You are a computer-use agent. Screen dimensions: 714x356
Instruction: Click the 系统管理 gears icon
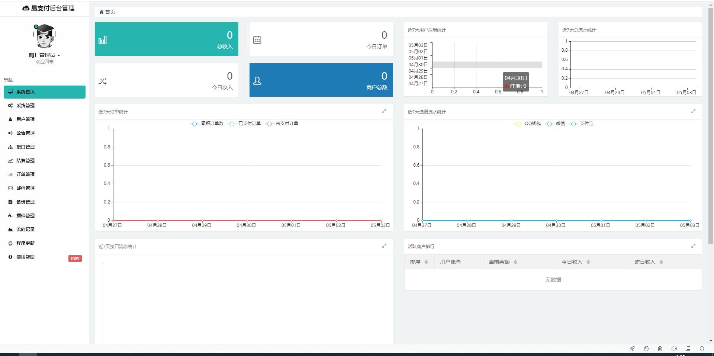[10, 106]
